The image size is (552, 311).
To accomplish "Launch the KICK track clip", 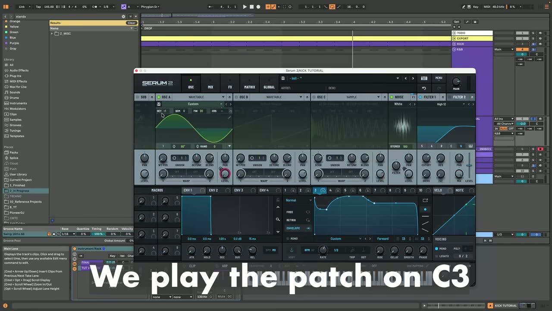I will point(454,44).
